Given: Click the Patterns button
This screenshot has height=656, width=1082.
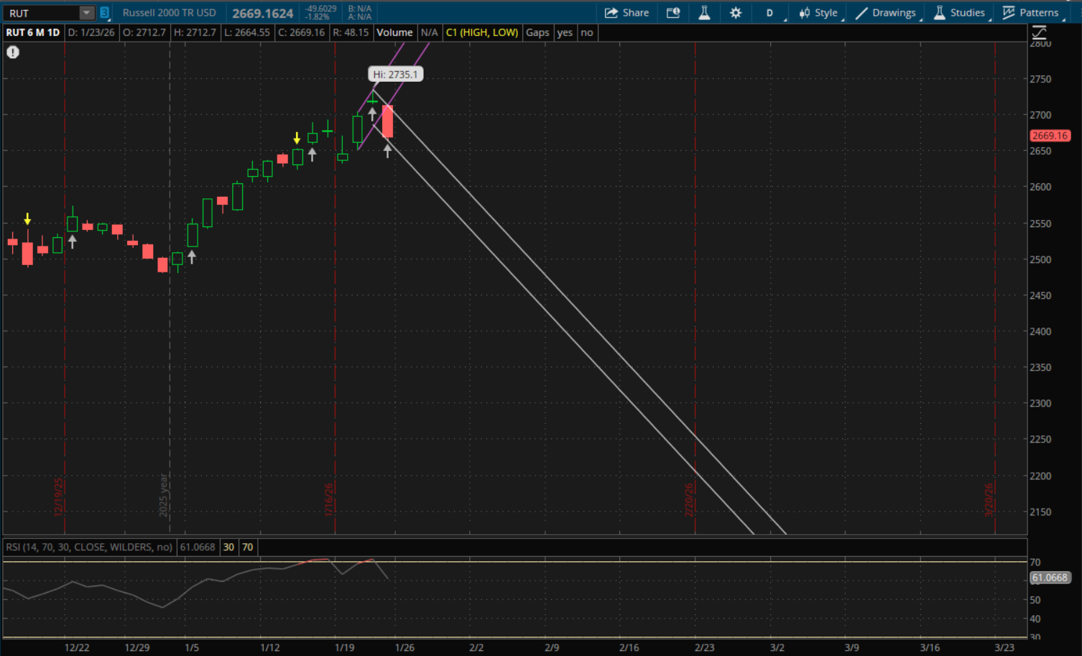Looking at the screenshot, I should coord(1031,13).
